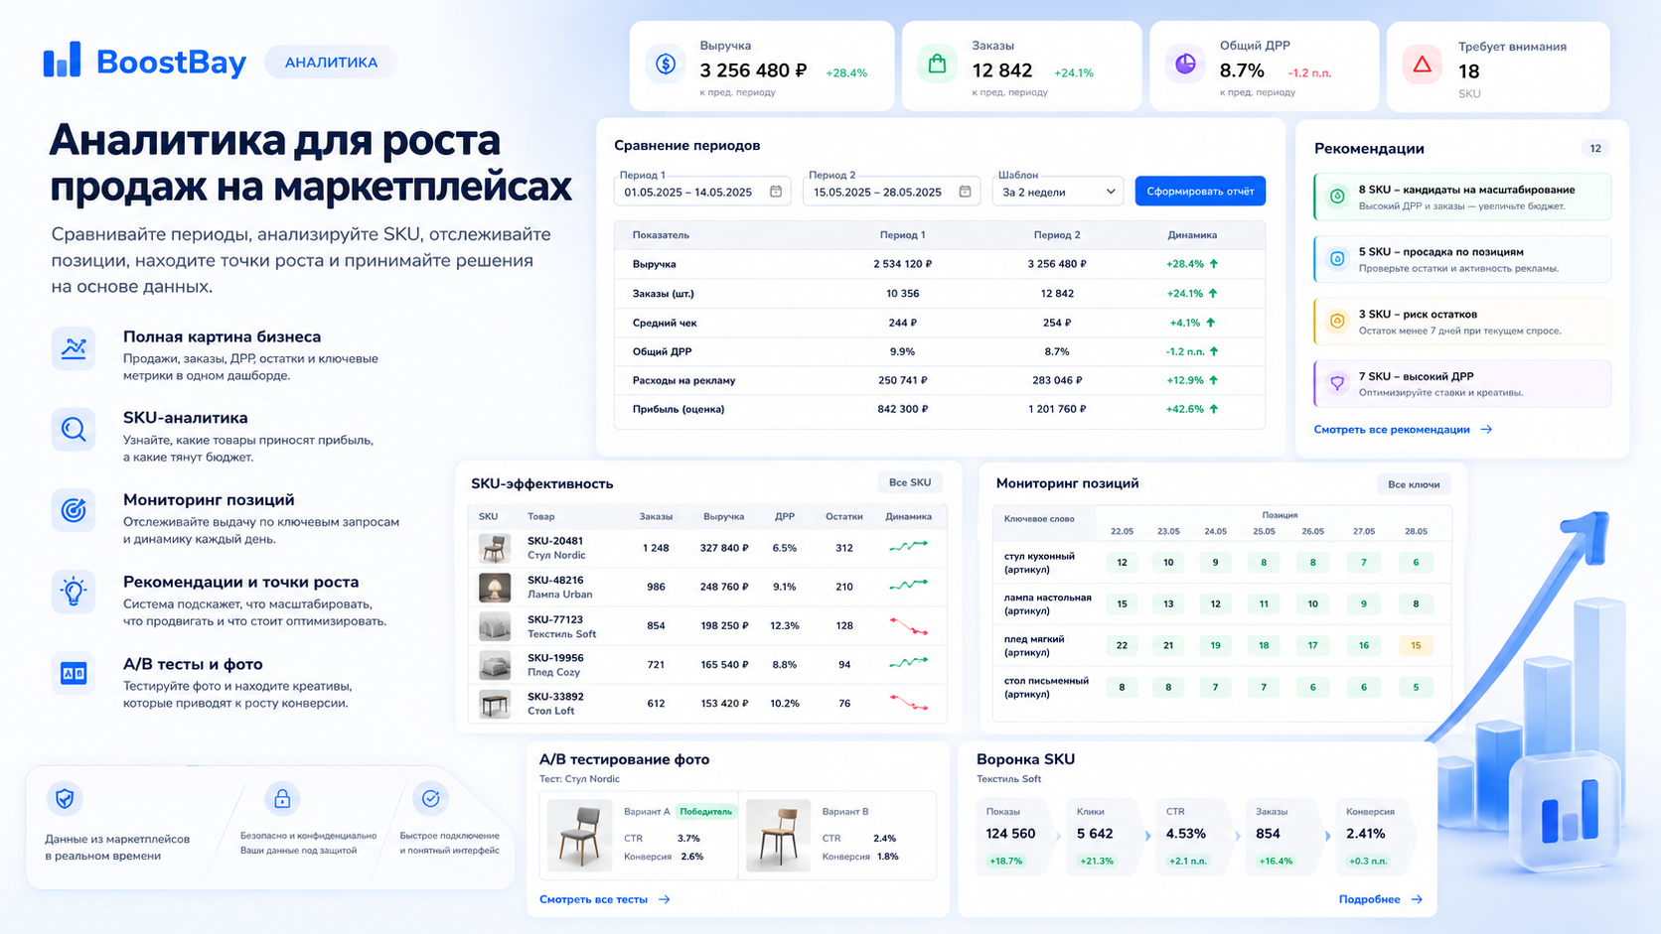
Task: Click the red trend sparkline for SKU-77123
Action: coord(908,625)
